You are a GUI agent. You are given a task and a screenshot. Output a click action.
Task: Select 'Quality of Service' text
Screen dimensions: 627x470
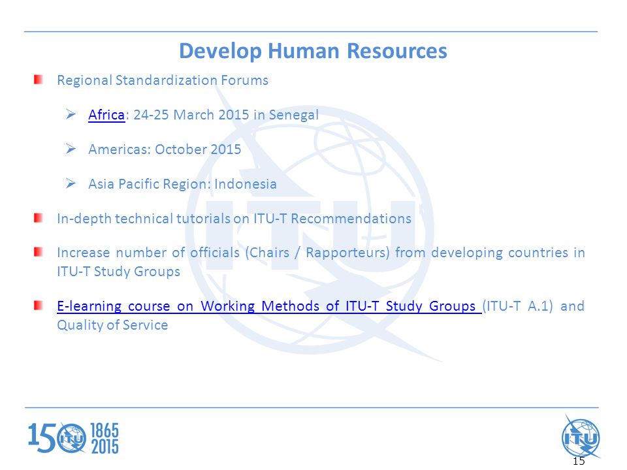pos(112,325)
